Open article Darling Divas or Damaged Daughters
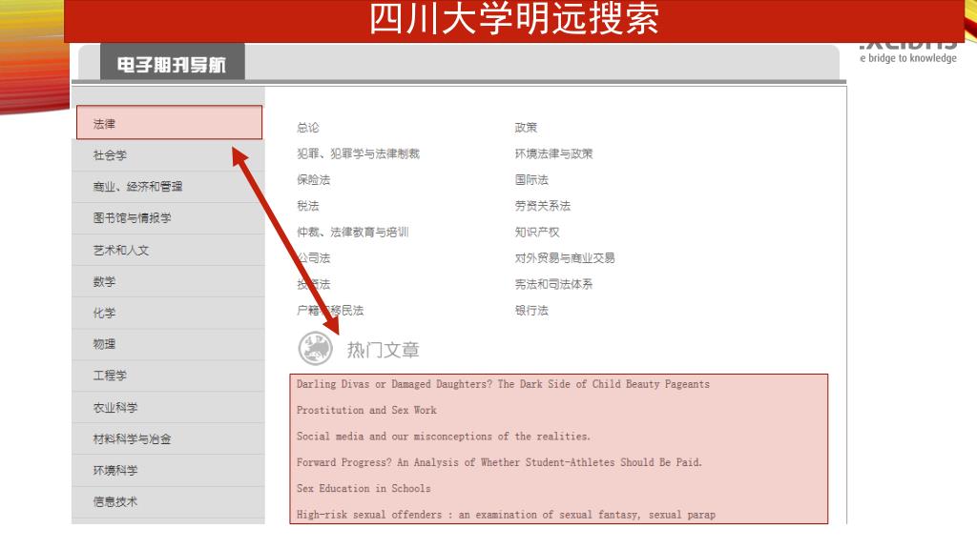The width and height of the screenshot is (977, 549). [503, 384]
